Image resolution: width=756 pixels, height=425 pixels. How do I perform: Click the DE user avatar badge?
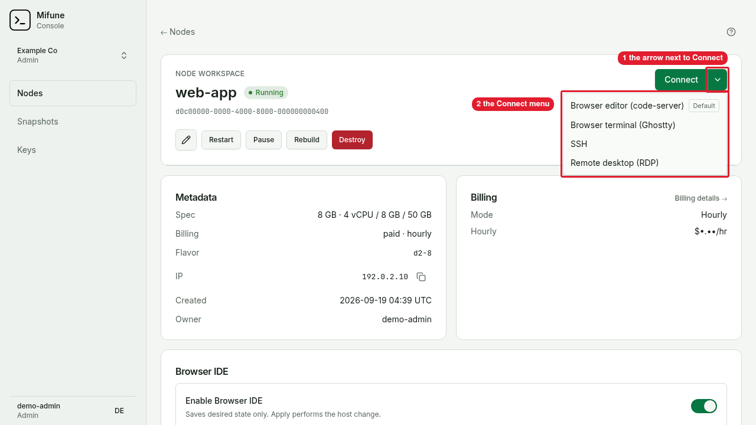(119, 411)
